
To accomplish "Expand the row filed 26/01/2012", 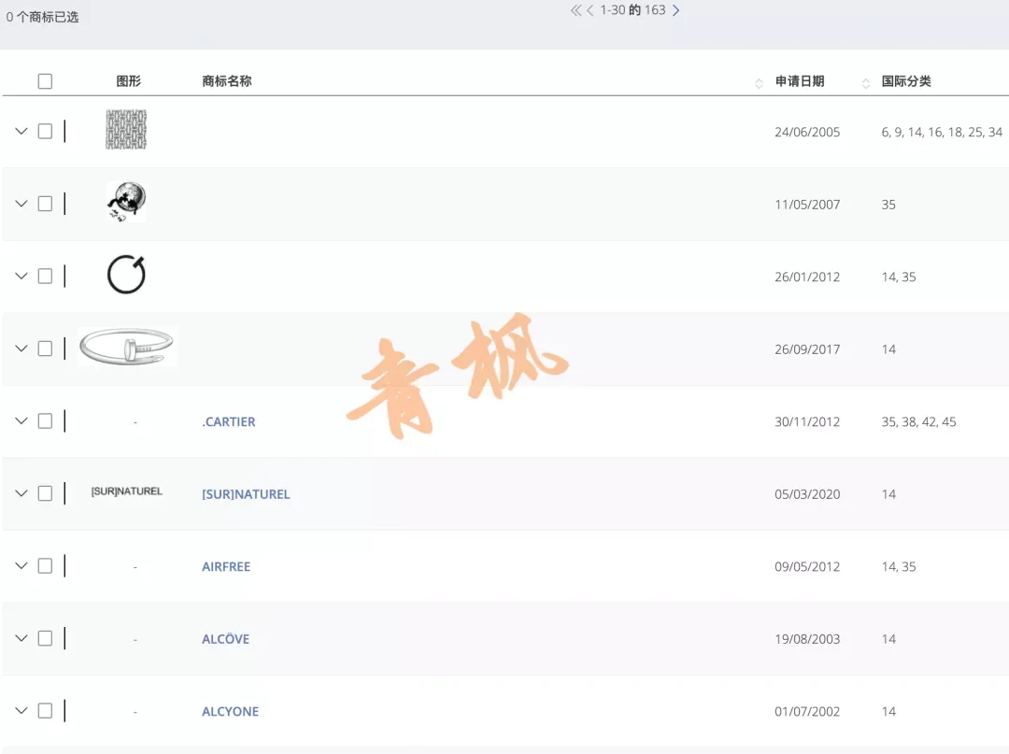I will pyautogui.click(x=21, y=276).
